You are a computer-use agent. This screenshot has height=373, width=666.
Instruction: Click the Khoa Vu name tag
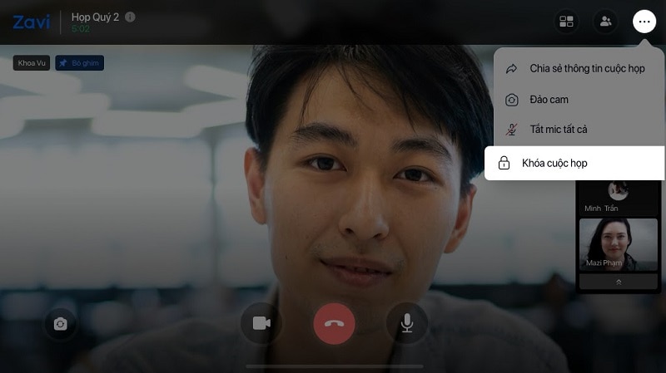click(x=32, y=63)
